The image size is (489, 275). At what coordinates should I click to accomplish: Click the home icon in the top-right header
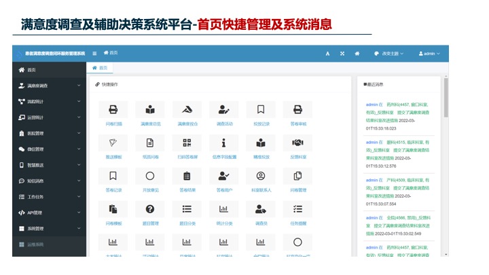[357, 54]
